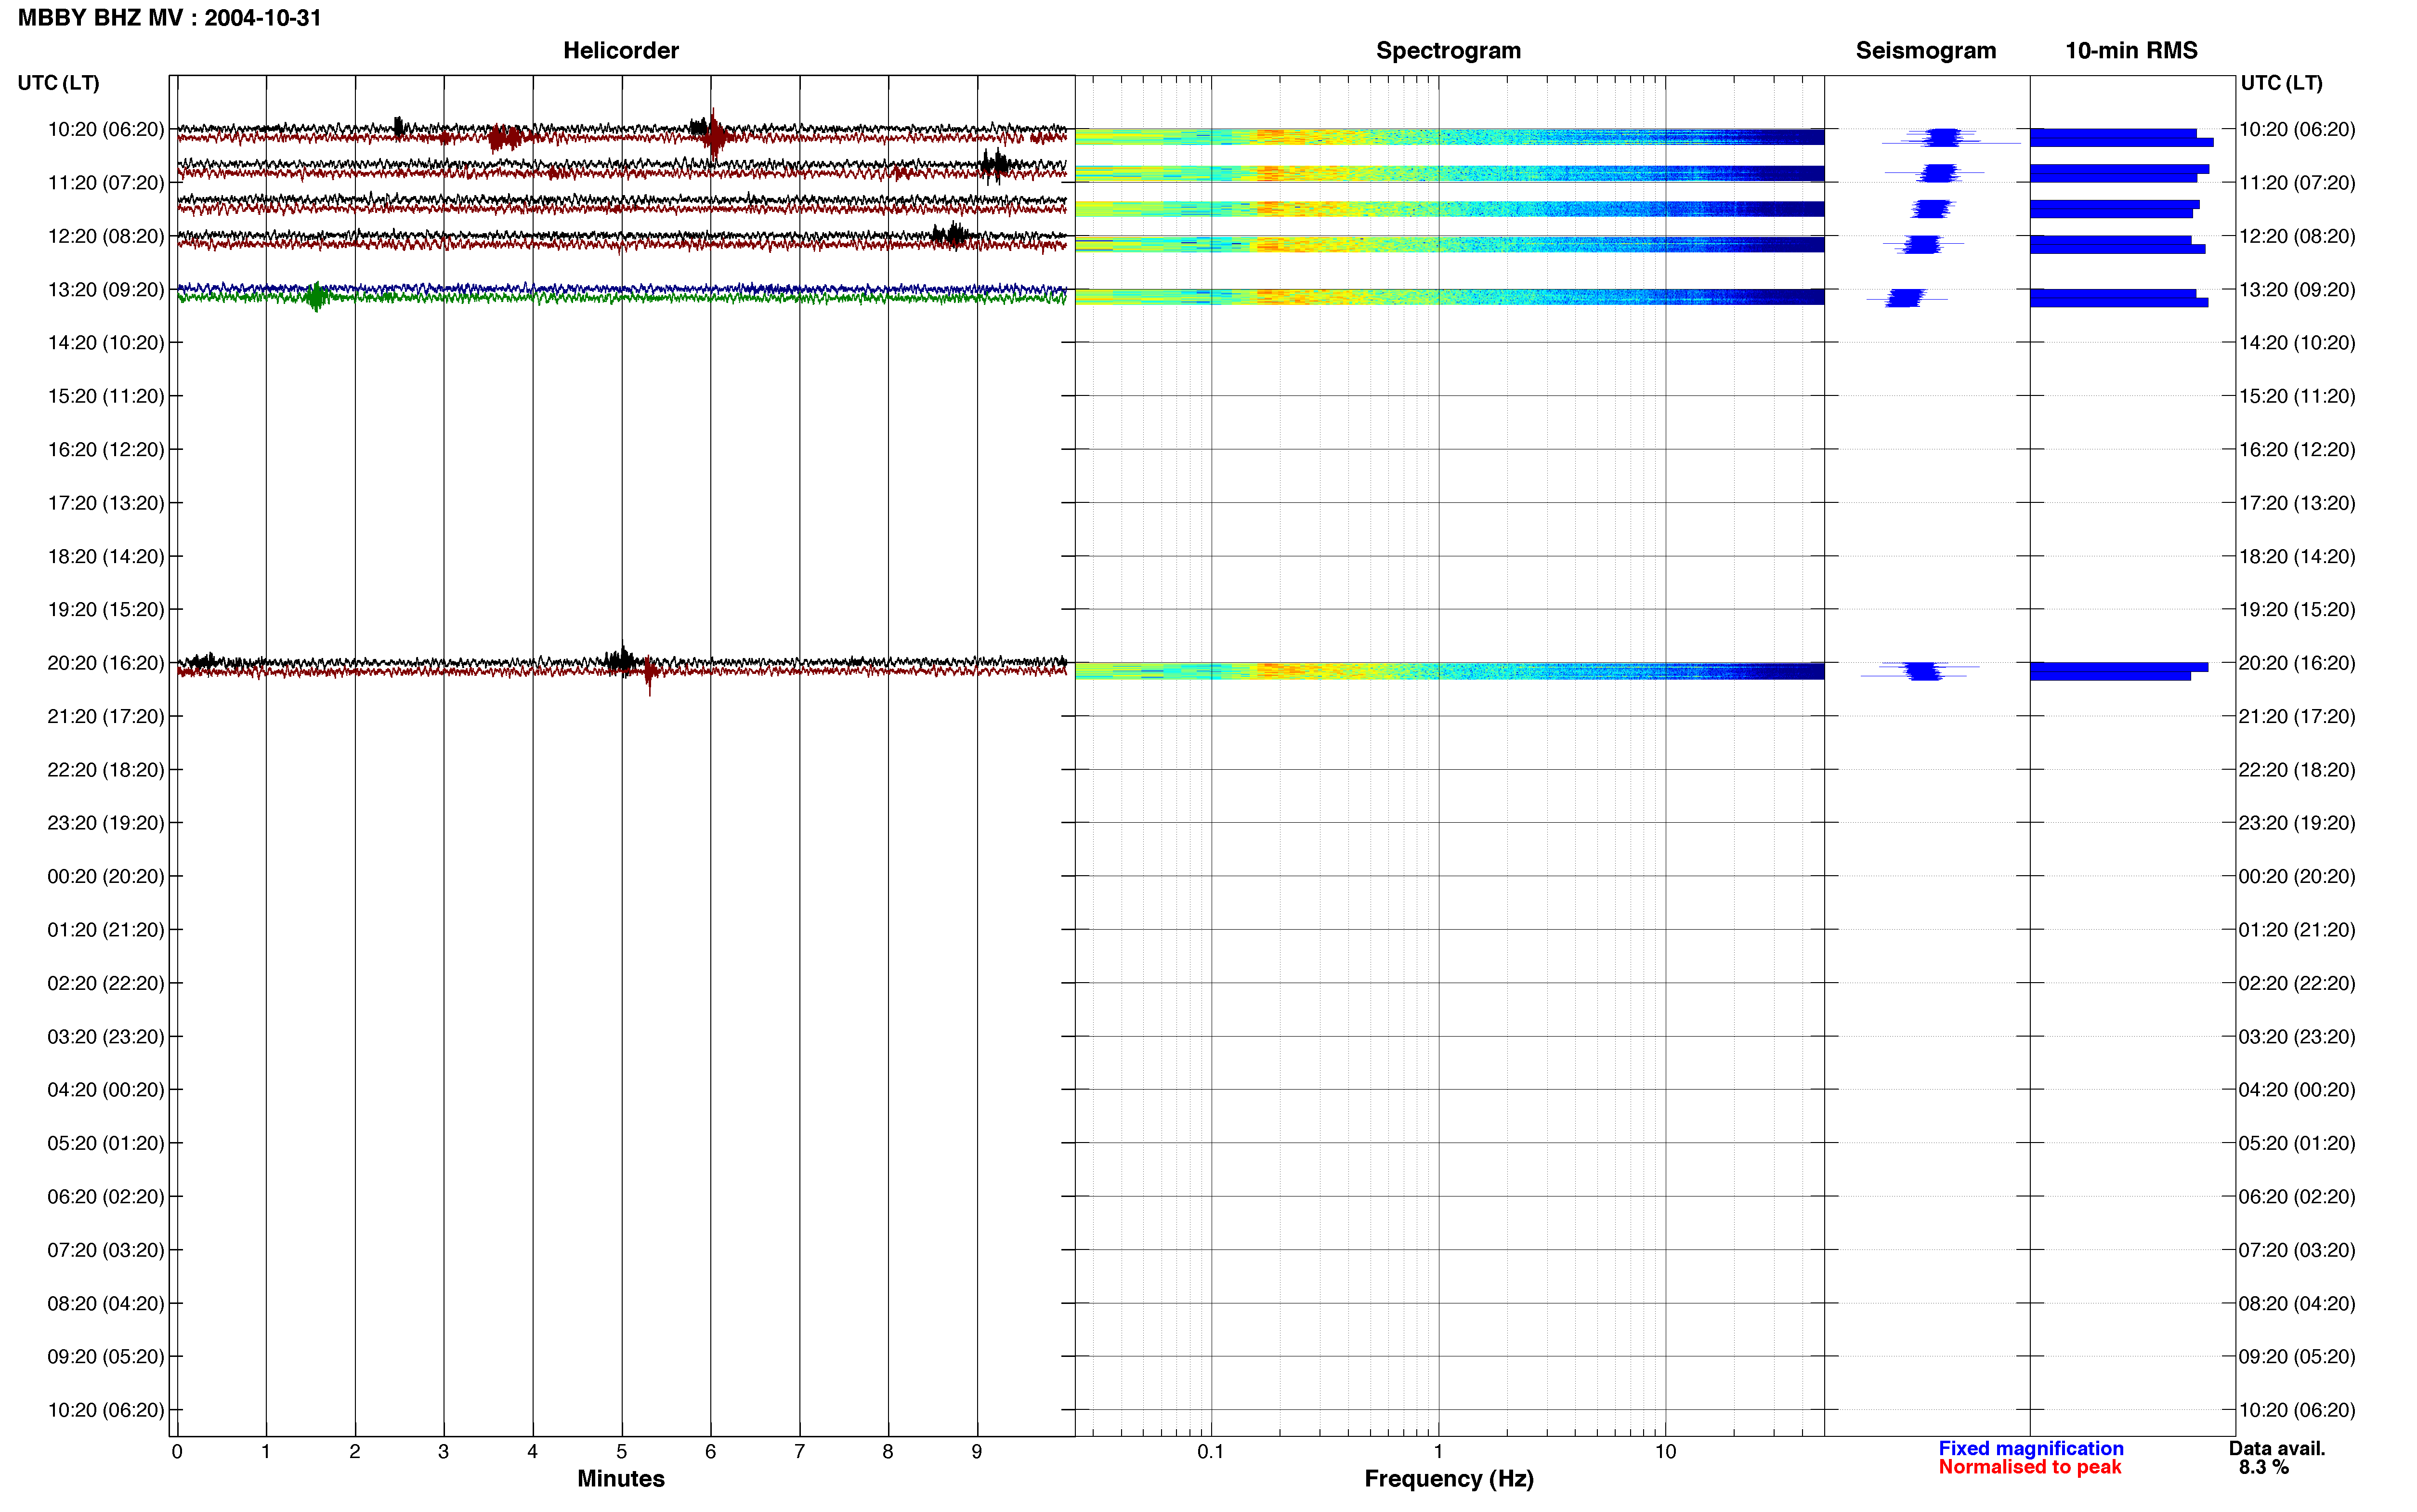Click the right axis label '09:20 (05:20)'

[x=2297, y=1357]
